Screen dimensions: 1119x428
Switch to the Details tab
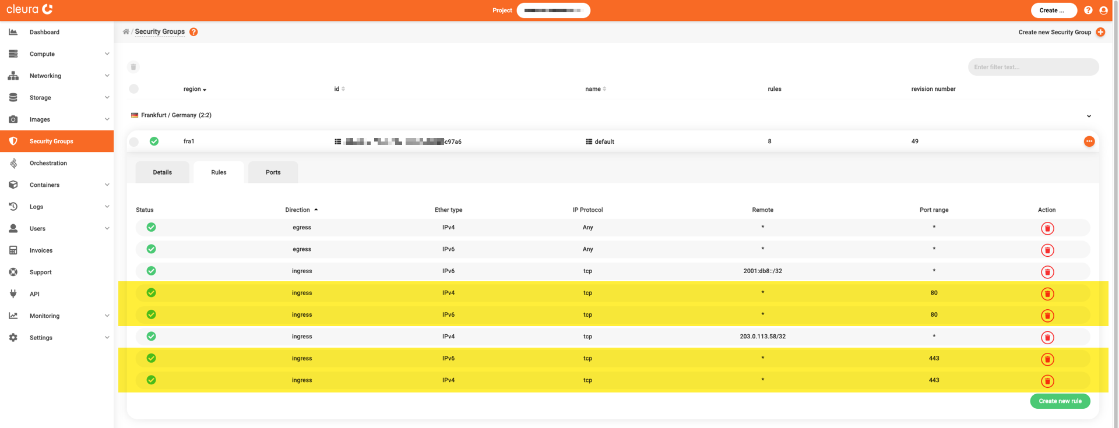coord(162,172)
